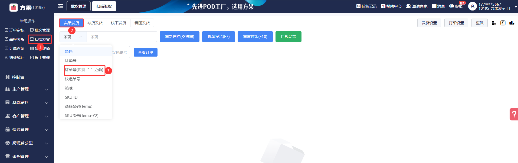Open 报工管理 shortcut
This screenshot has width=518, height=163.
coord(40,58)
